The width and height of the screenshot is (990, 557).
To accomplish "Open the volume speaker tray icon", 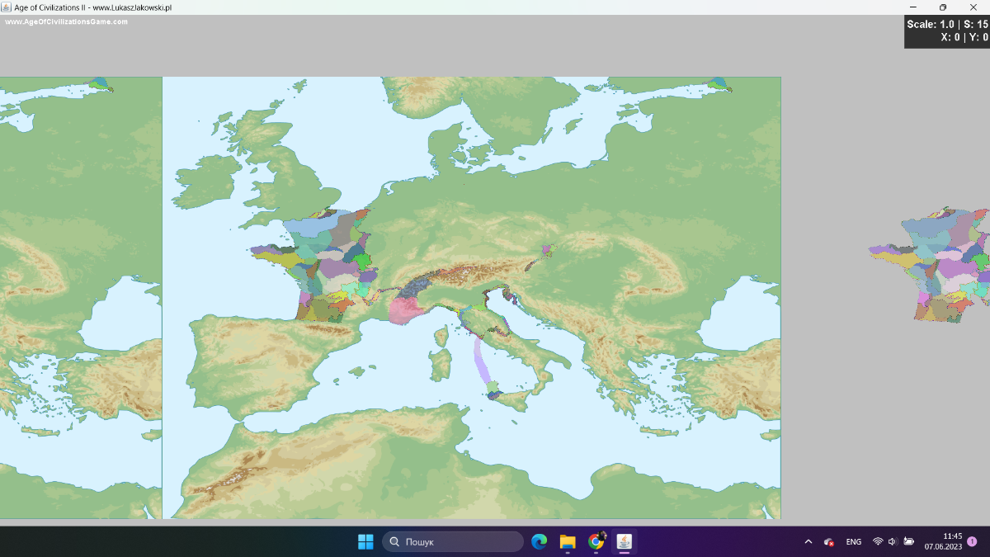I will coord(893,542).
